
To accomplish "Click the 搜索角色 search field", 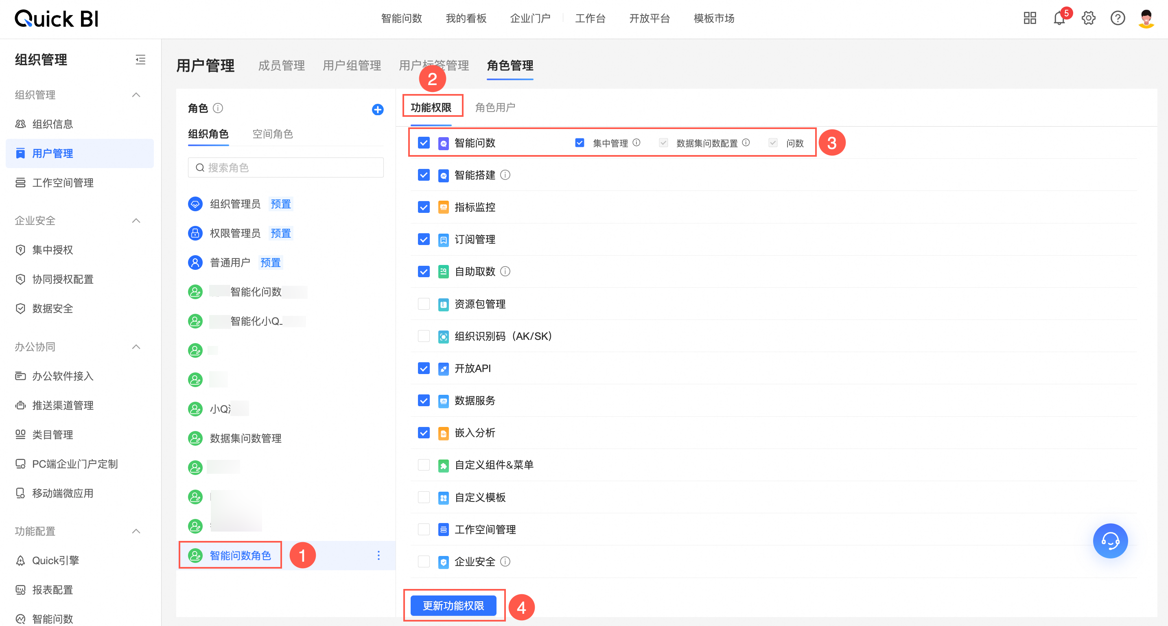I will [286, 168].
